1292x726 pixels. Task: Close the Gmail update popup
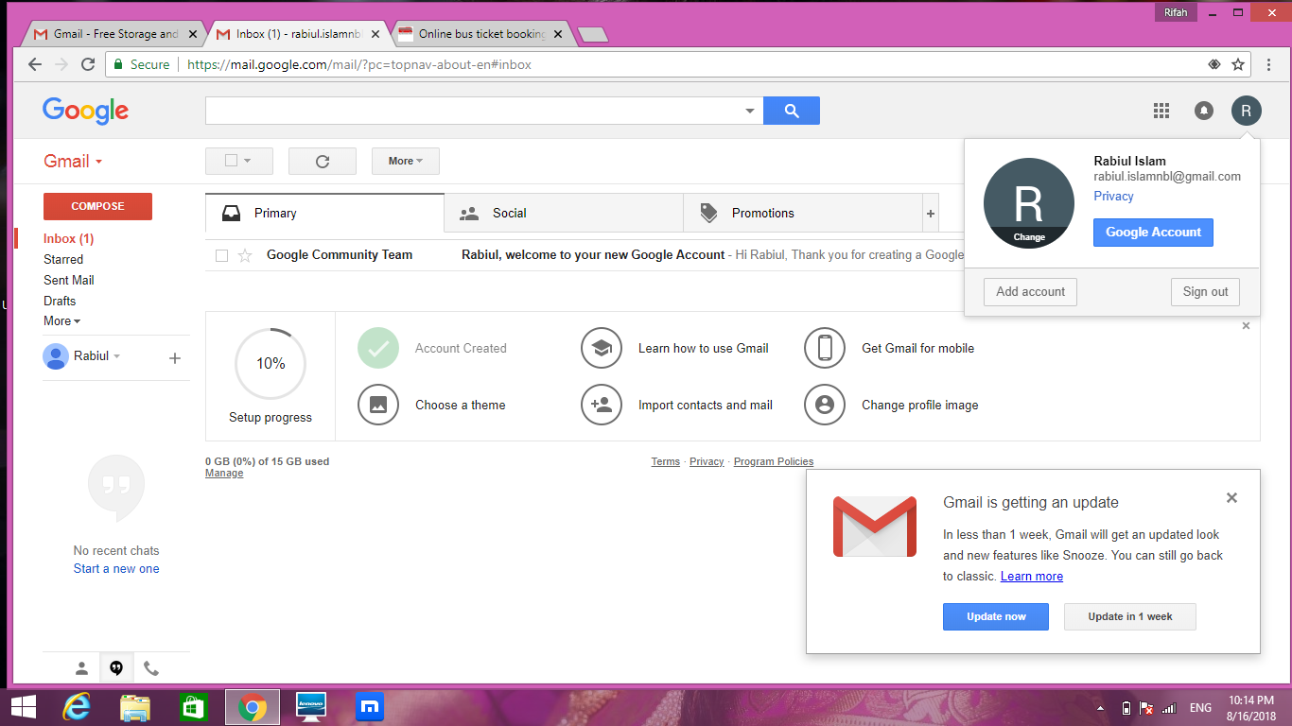(1231, 497)
